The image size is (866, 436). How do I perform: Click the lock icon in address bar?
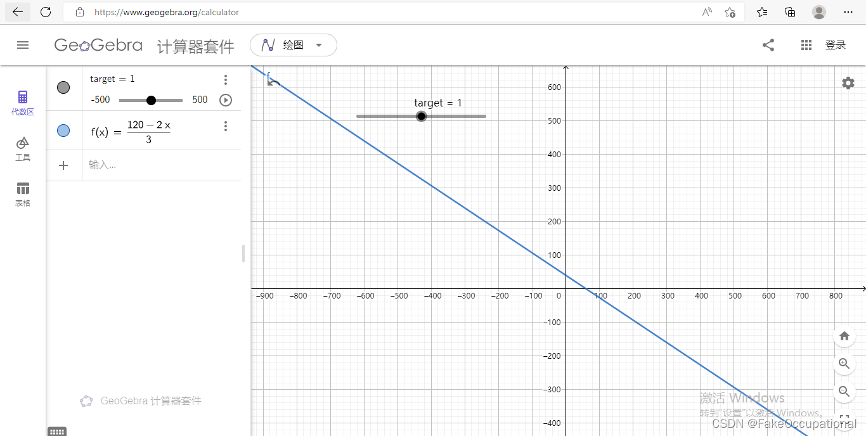click(79, 12)
